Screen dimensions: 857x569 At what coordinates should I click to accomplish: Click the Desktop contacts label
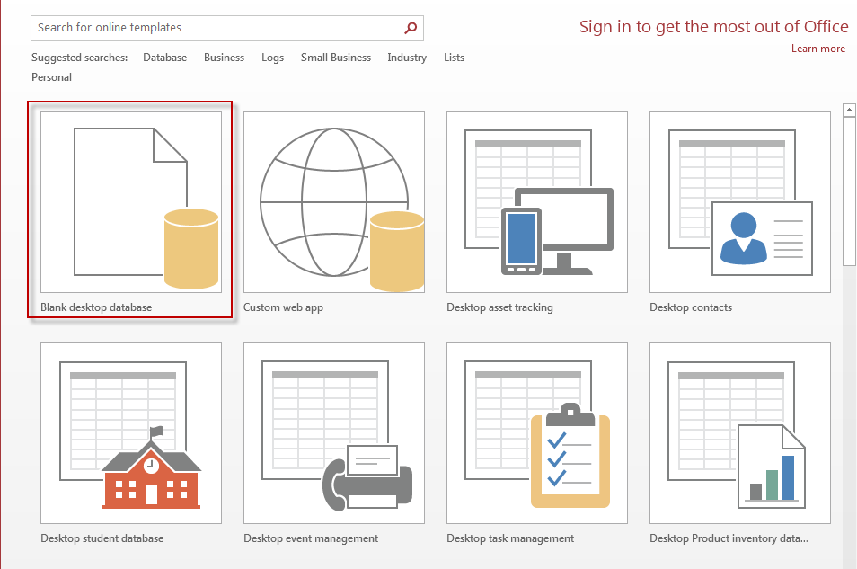pos(691,307)
